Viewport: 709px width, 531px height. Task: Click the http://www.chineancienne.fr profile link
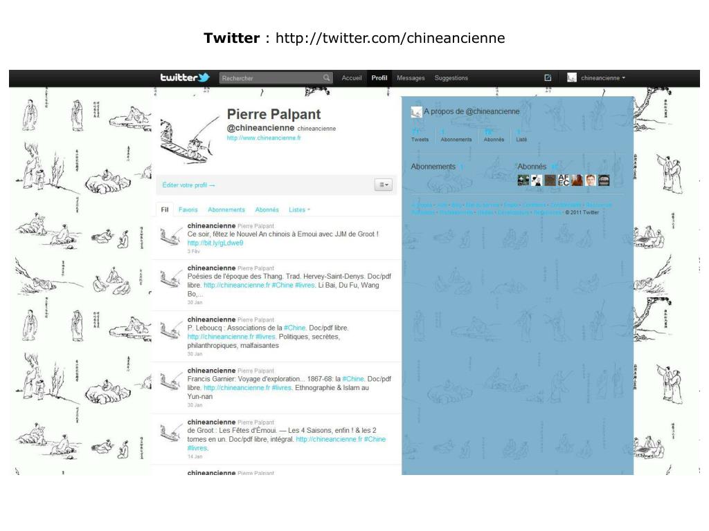pos(264,138)
